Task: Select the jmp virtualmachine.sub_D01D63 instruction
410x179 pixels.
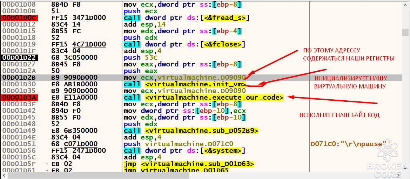Action: point(189,164)
